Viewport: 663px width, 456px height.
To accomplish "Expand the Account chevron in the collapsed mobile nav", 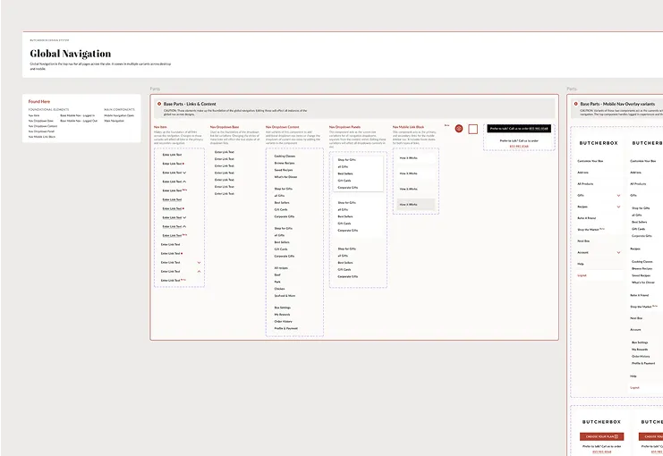I will point(618,252).
